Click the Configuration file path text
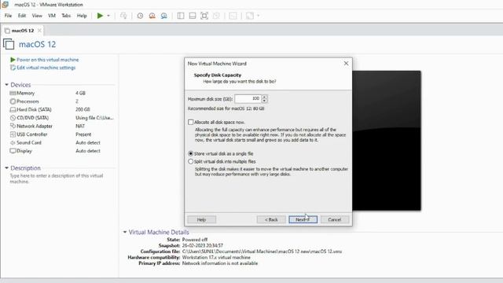The height and width of the screenshot is (283, 503). coord(262,252)
